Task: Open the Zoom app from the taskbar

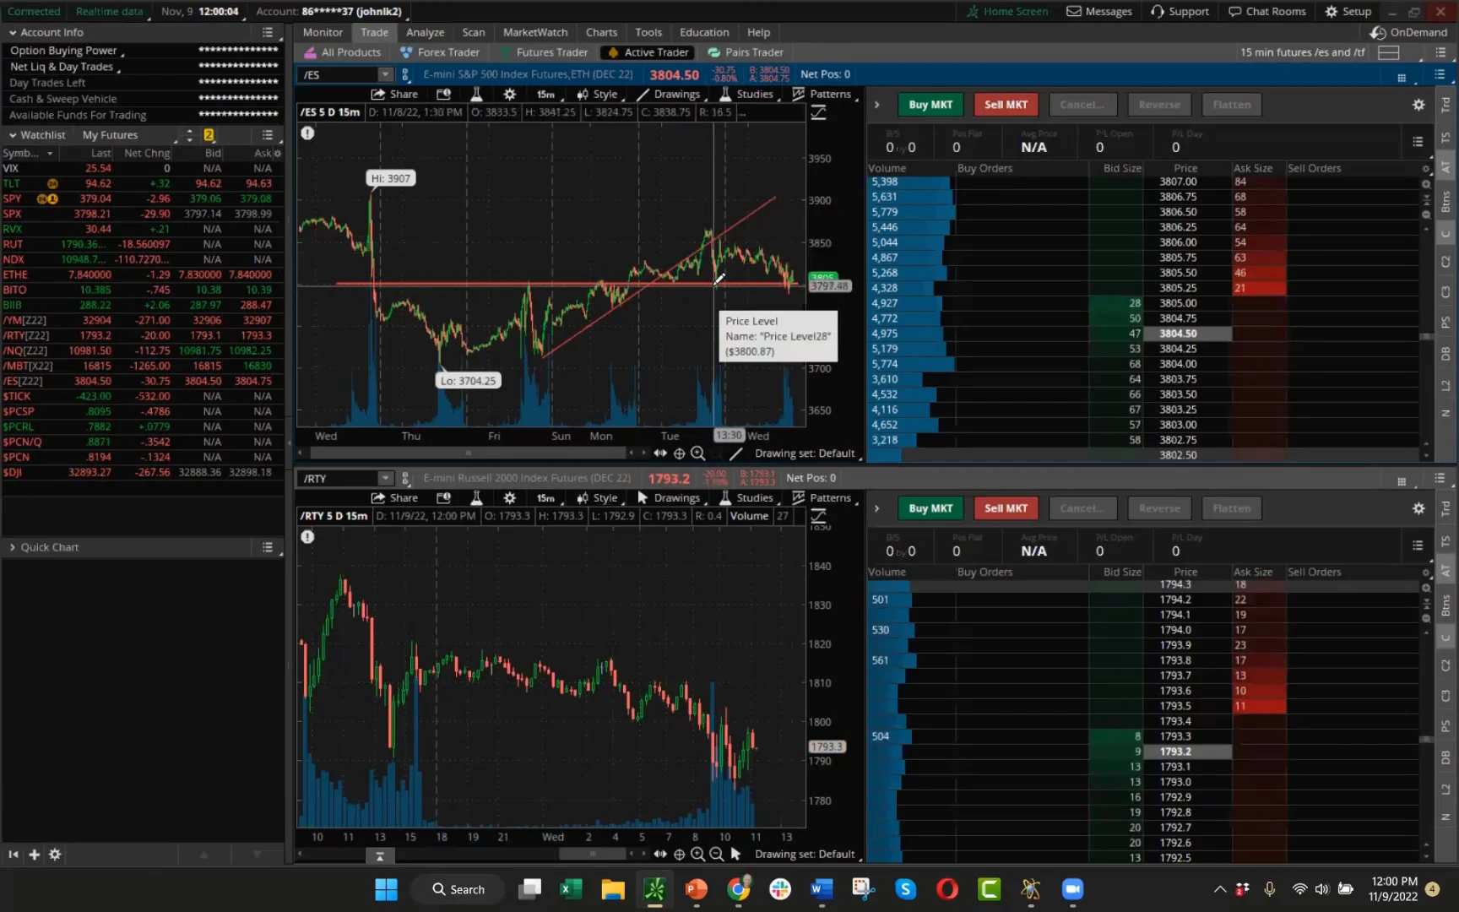Action: click(1072, 889)
